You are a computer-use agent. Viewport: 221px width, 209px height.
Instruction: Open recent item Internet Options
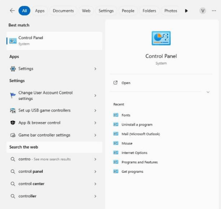pyautogui.click(x=135, y=153)
